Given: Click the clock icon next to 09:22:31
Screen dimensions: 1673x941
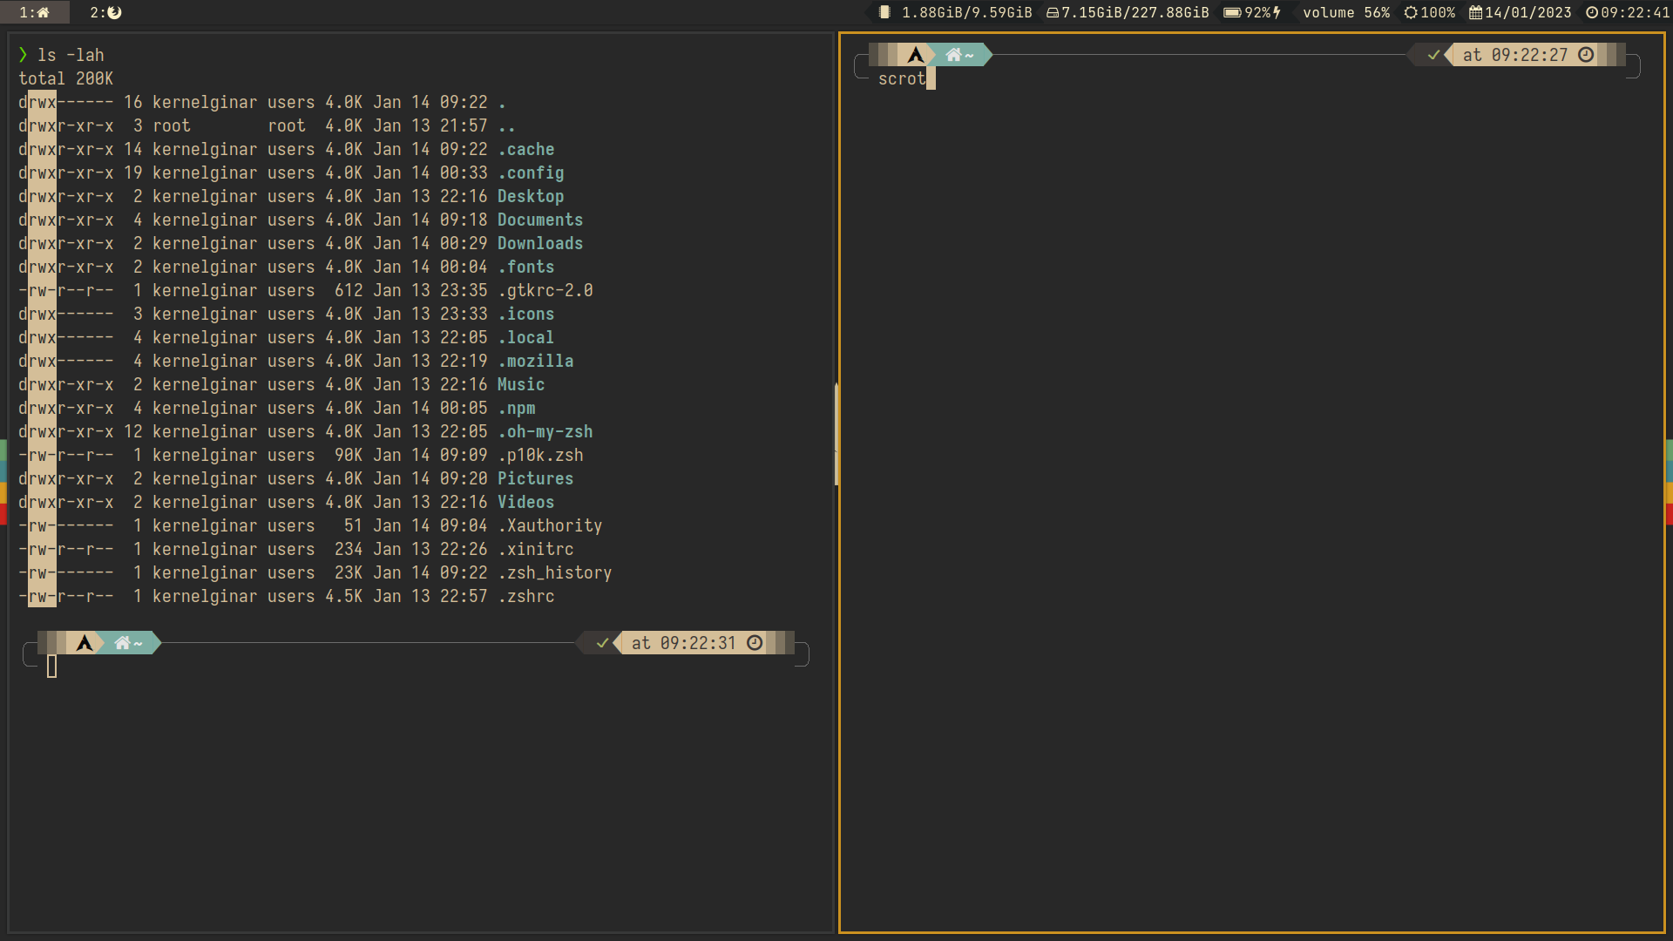Looking at the screenshot, I should point(755,643).
